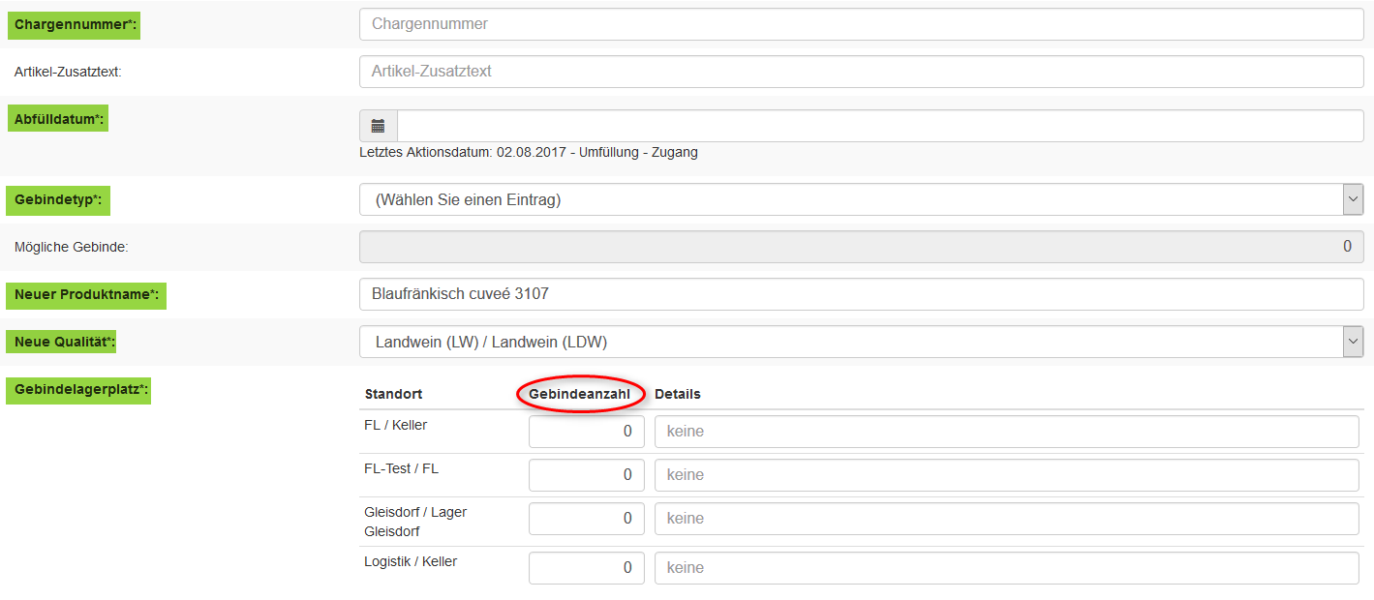Click the Standort column header
This screenshot has height=600, width=1374.
point(393,394)
